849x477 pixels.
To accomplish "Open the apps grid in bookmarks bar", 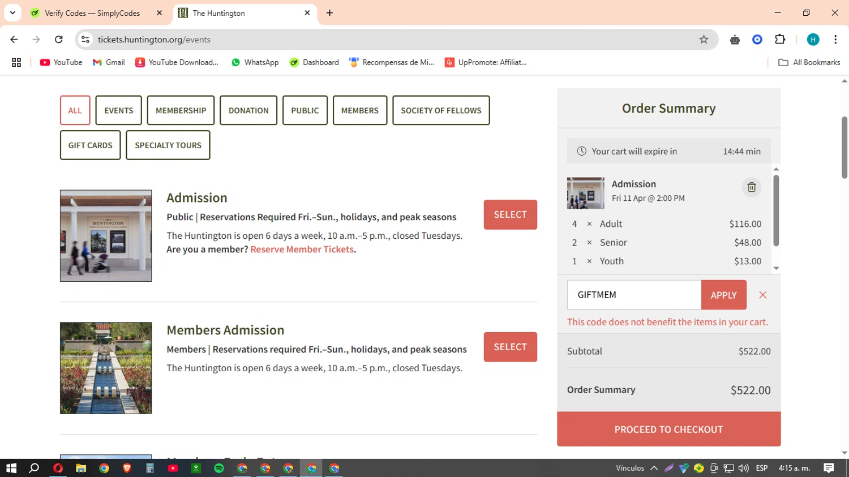I will click(x=16, y=62).
